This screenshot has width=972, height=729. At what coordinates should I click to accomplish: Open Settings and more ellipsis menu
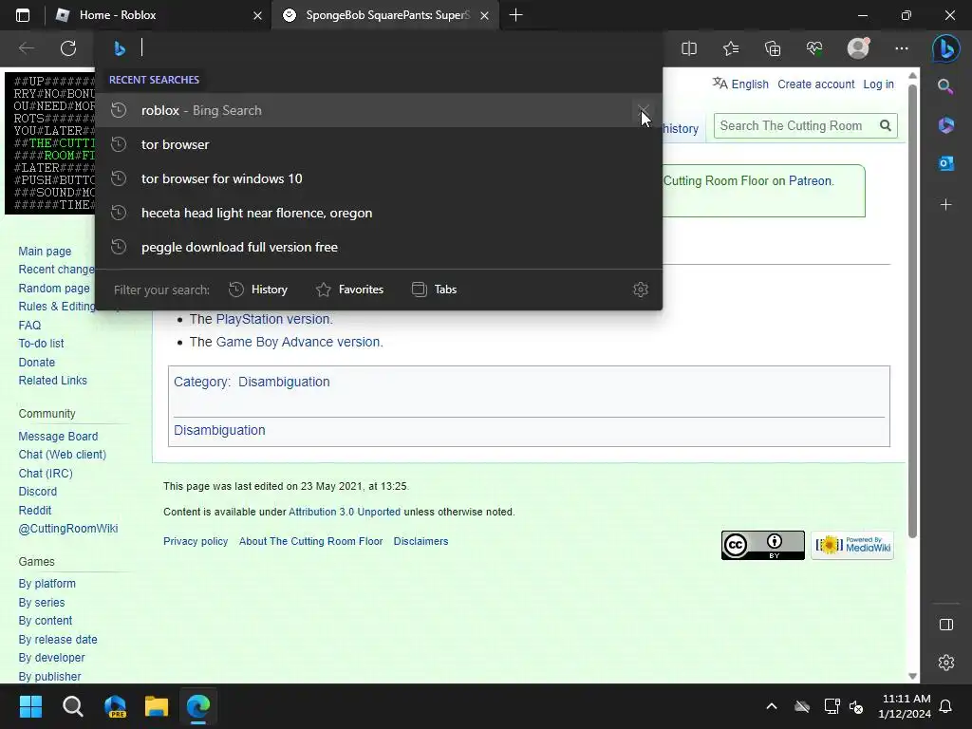pos(902,48)
